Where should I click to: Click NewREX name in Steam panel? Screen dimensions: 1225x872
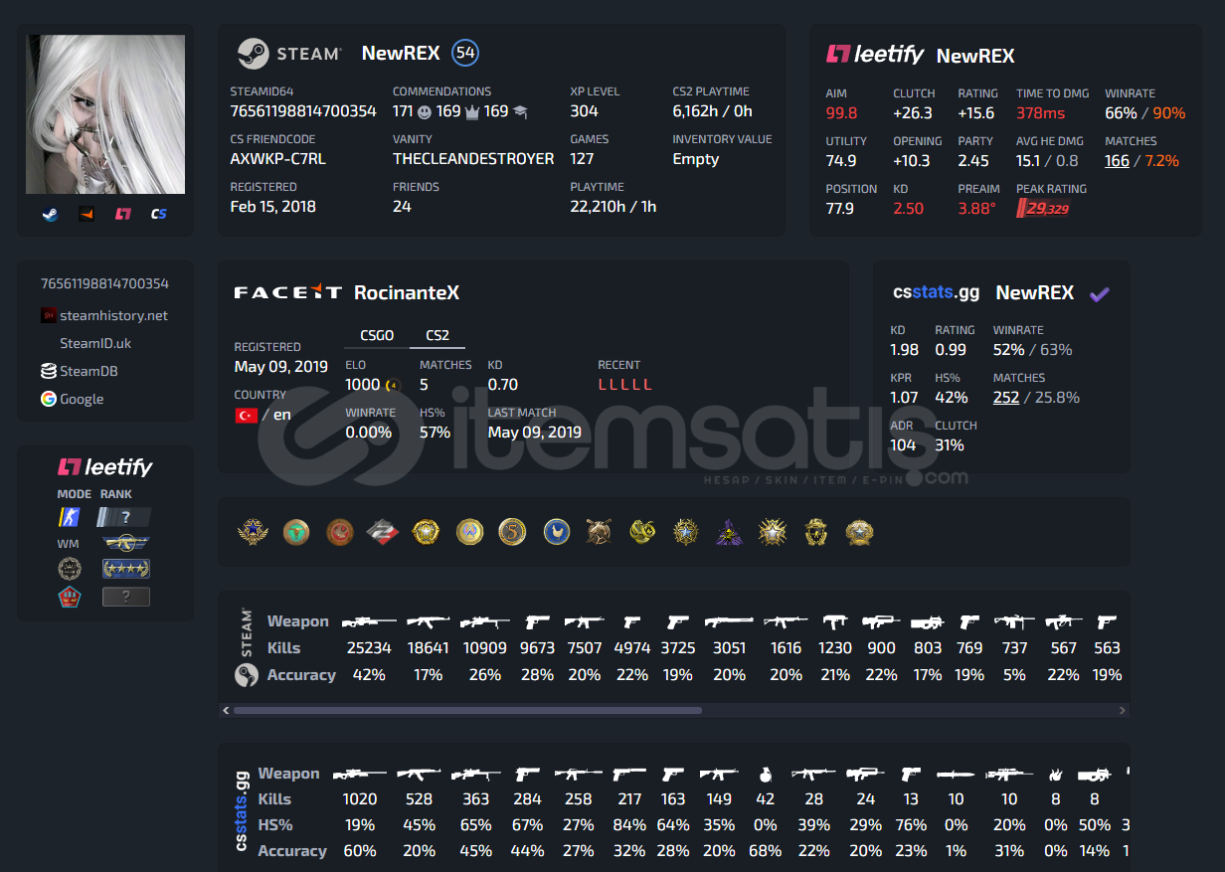(401, 54)
